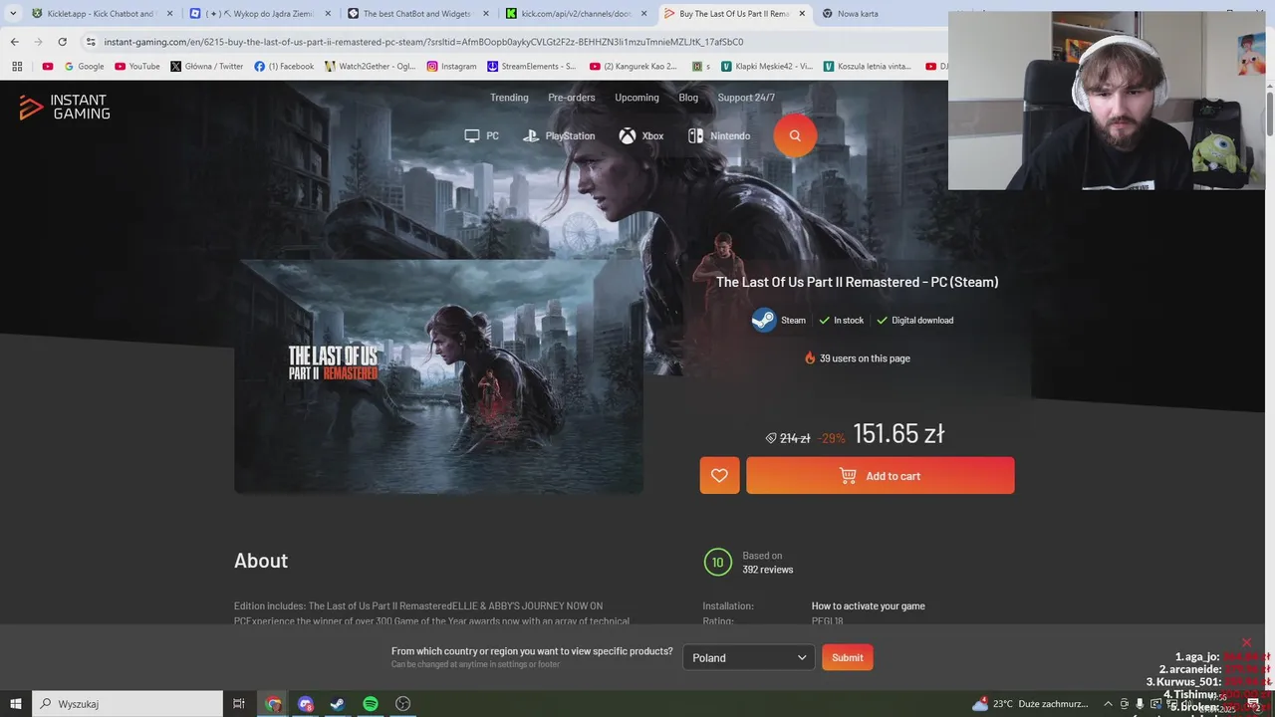Click the Wyszukaj taskbar search box
This screenshot has height=717, width=1275.
coord(127,704)
